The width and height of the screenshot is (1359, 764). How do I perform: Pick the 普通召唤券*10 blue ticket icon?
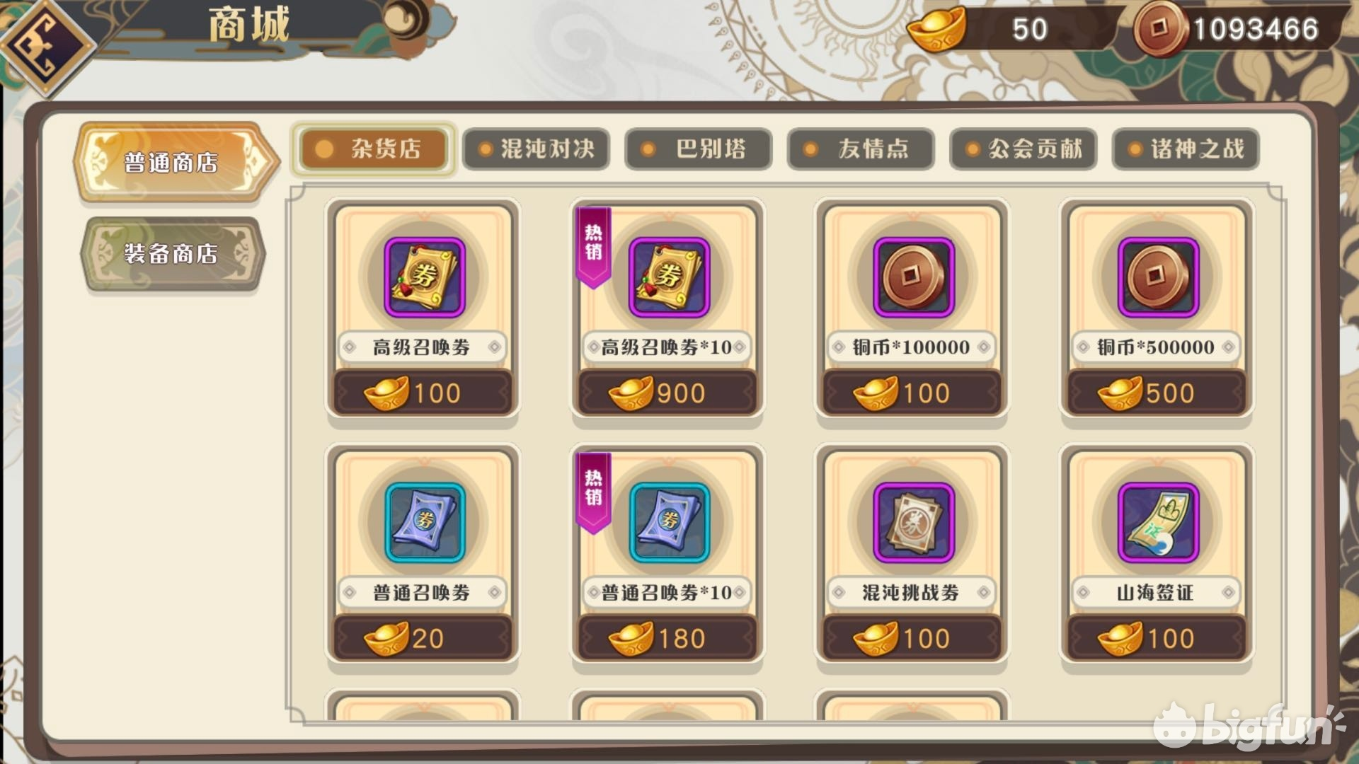click(x=669, y=523)
